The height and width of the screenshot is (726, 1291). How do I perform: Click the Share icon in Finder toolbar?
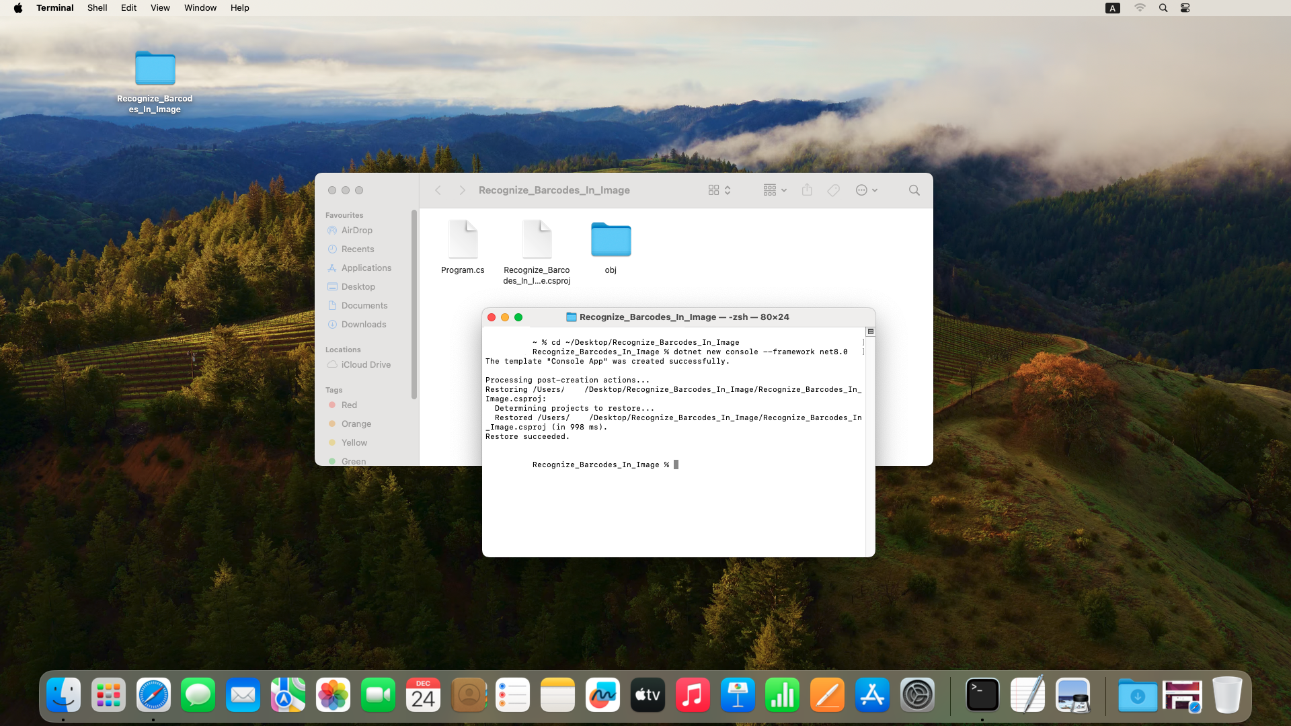pyautogui.click(x=807, y=190)
